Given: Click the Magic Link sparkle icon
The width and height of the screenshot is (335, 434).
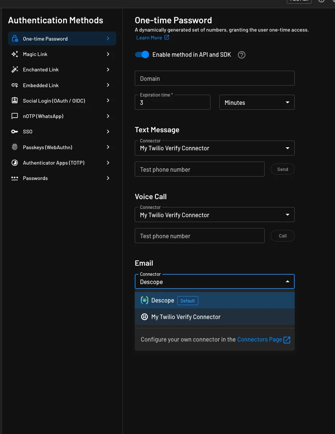Looking at the screenshot, I should (x=15, y=54).
